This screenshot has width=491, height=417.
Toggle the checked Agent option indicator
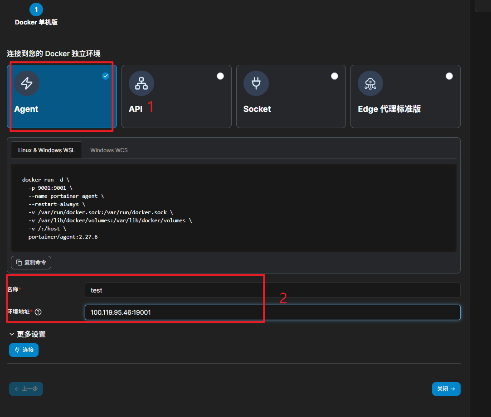pos(106,76)
